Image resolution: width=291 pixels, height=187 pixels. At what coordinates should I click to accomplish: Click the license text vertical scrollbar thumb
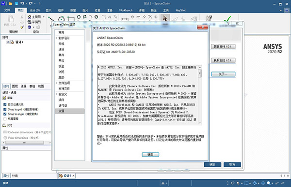pyautogui.click(x=200, y=73)
